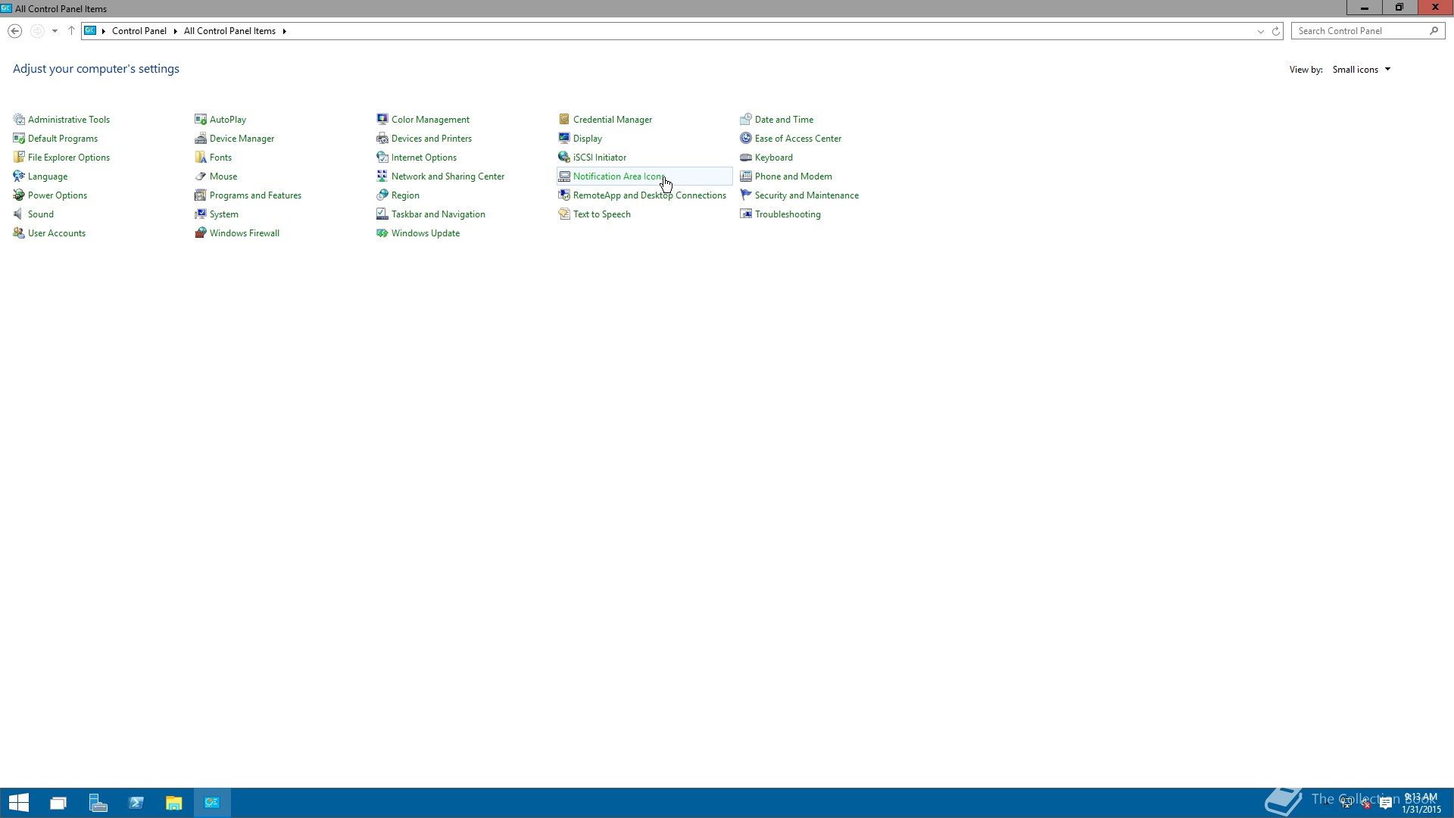Click the Sound speaker icon
This screenshot has width=1454, height=818.
click(x=19, y=214)
